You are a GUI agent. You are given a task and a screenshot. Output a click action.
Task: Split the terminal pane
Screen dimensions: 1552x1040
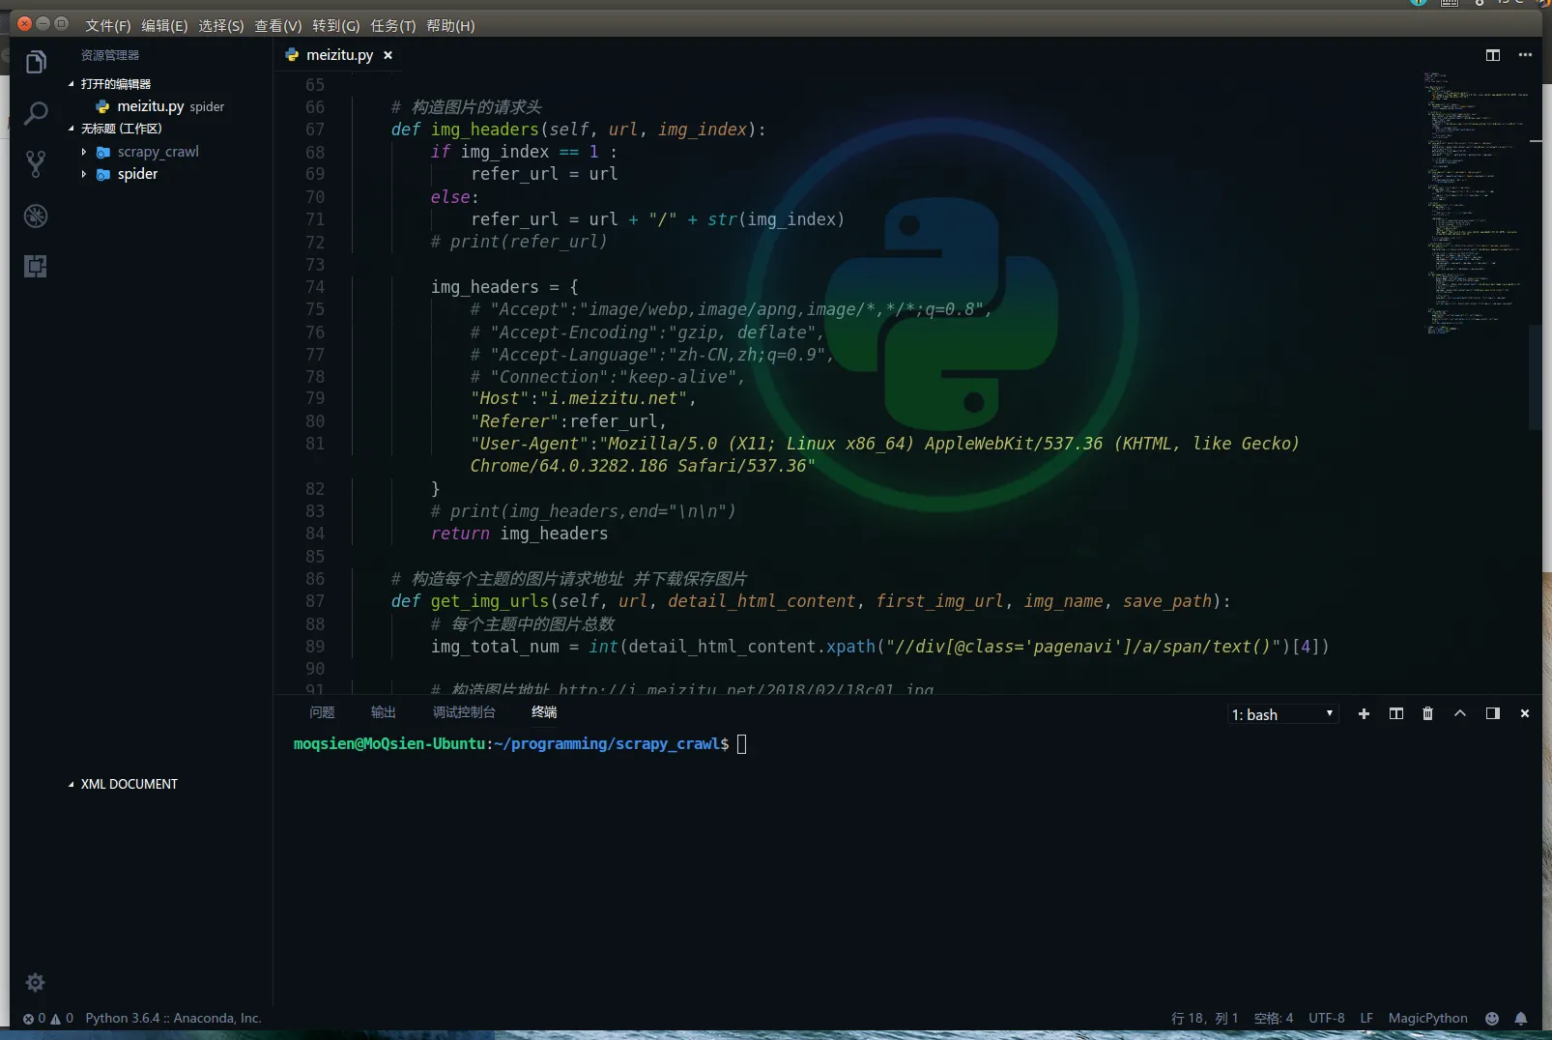click(x=1396, y=713)
